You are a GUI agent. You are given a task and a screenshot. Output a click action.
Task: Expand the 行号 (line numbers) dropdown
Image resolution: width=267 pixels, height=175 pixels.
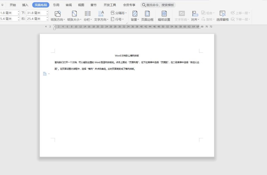pos(117,19)
